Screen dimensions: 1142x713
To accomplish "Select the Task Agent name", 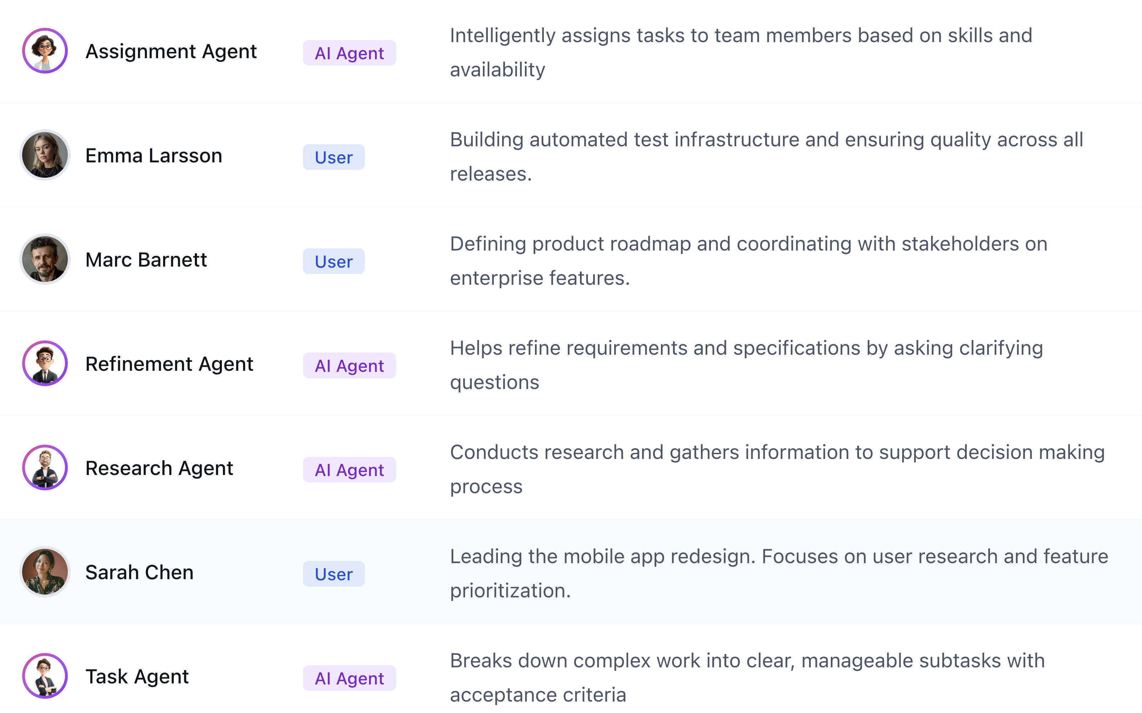I will [x=137, y=677].
